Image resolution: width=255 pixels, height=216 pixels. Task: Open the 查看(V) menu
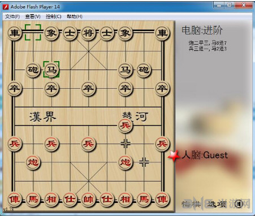(x=33, y=16)
